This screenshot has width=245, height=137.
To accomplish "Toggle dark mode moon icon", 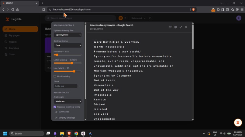I will (x=150, y=18).
